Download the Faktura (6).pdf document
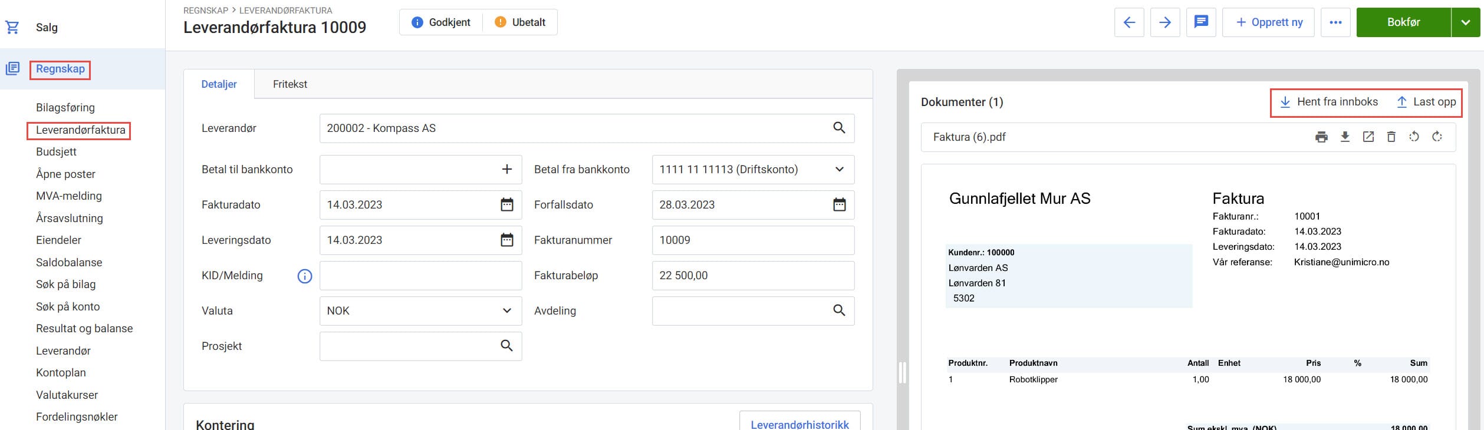The height and width of the screenshot is (430, 1484). 1345,137
